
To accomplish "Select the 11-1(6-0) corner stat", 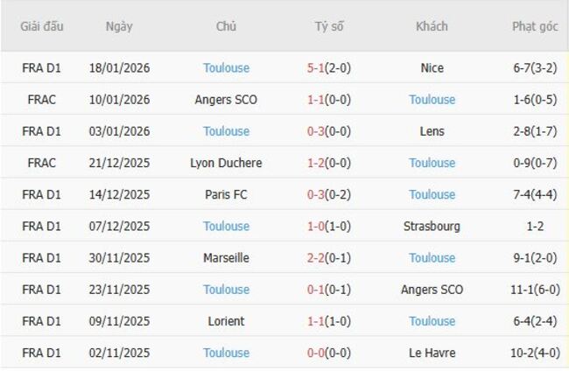I will click(535, 290).
